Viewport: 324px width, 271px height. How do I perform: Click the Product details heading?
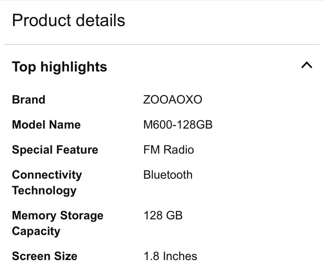tap(69, 20)
